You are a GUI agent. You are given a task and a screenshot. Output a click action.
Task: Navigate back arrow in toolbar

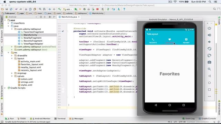(x=50, y=9)
